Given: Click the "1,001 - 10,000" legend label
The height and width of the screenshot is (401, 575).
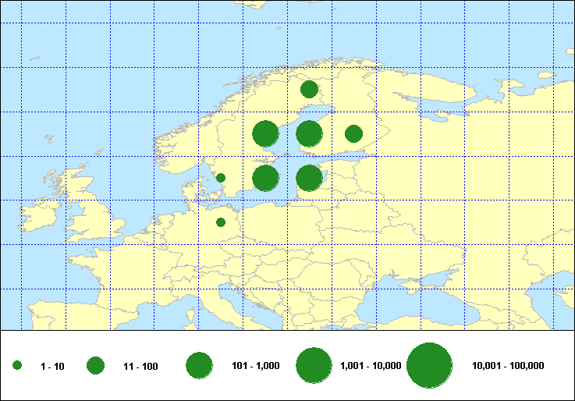Looking at the screenshot, I should tap(371, 366).
